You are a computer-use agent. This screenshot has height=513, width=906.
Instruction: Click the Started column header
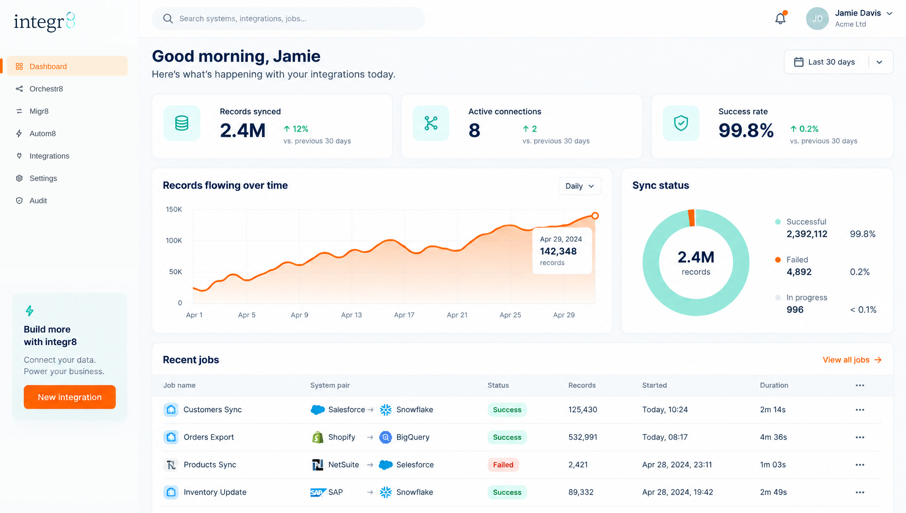(654, 385)
